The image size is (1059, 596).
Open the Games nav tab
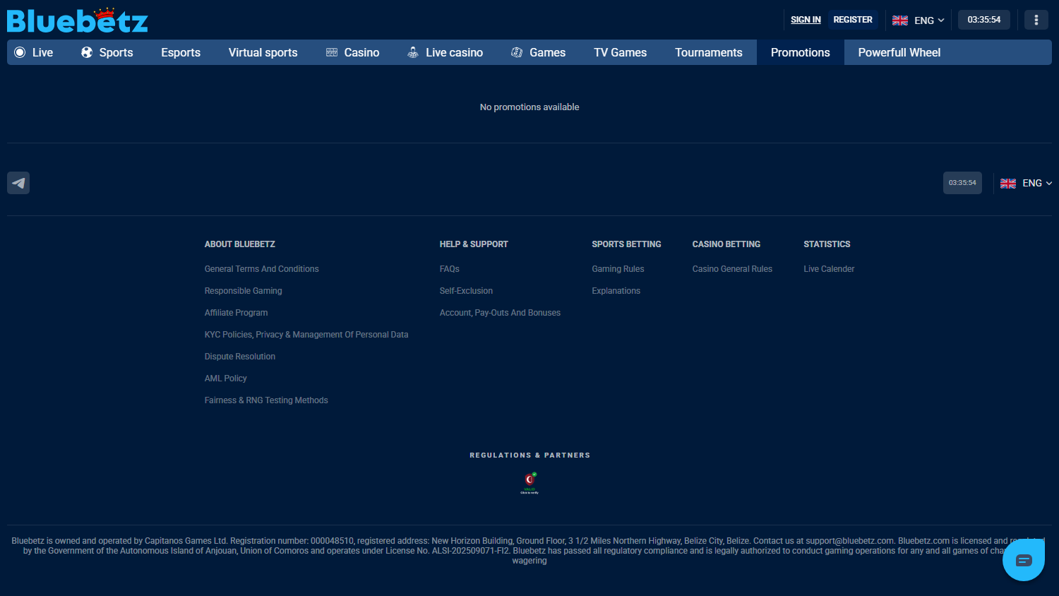(538, 52)
